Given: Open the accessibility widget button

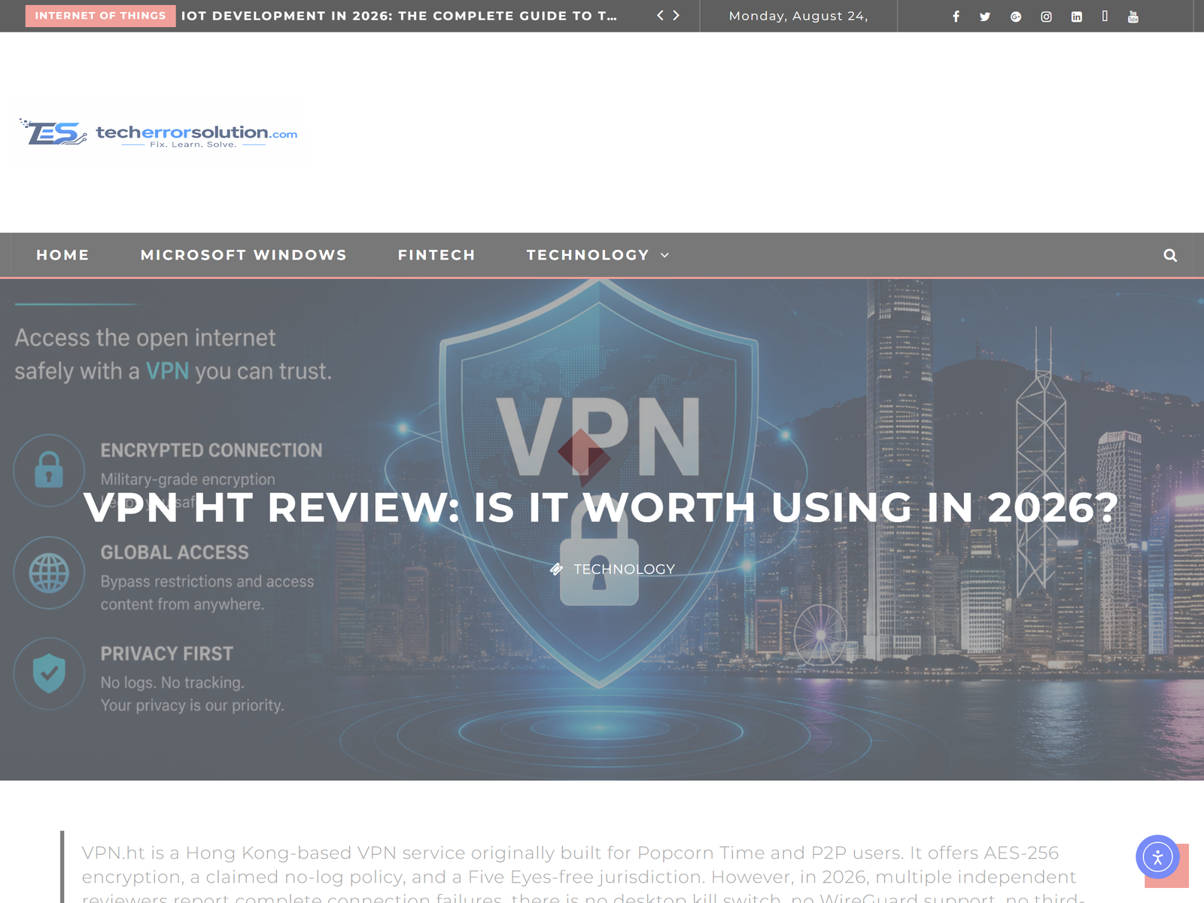Looking at the screenshot, I should [1157, 856].
